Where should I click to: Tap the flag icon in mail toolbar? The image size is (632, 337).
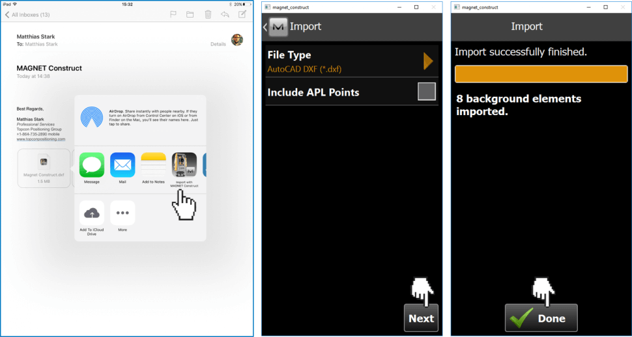point(173,15)
